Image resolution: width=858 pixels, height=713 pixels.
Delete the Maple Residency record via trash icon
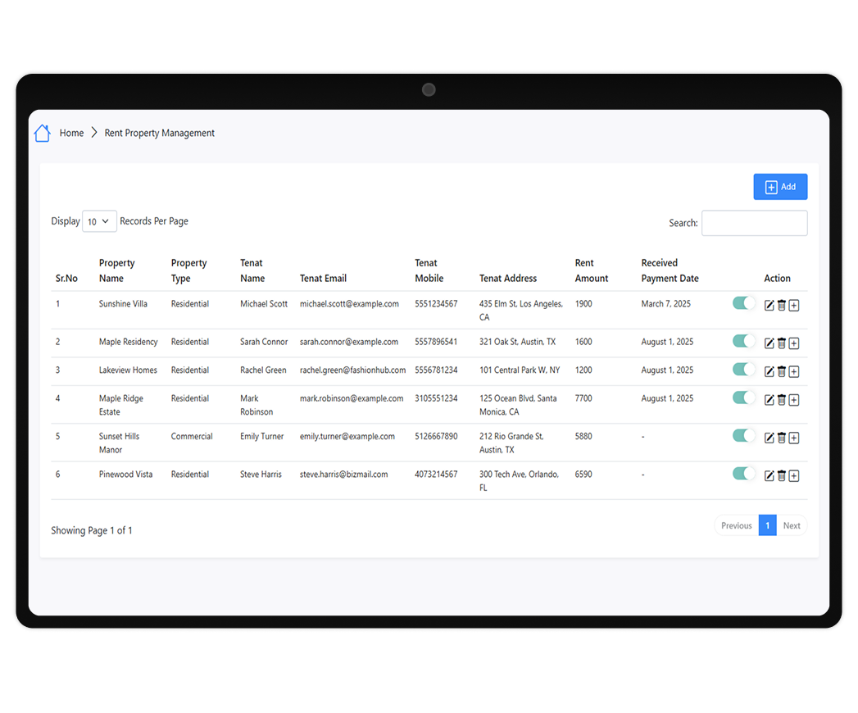(781, 343)
